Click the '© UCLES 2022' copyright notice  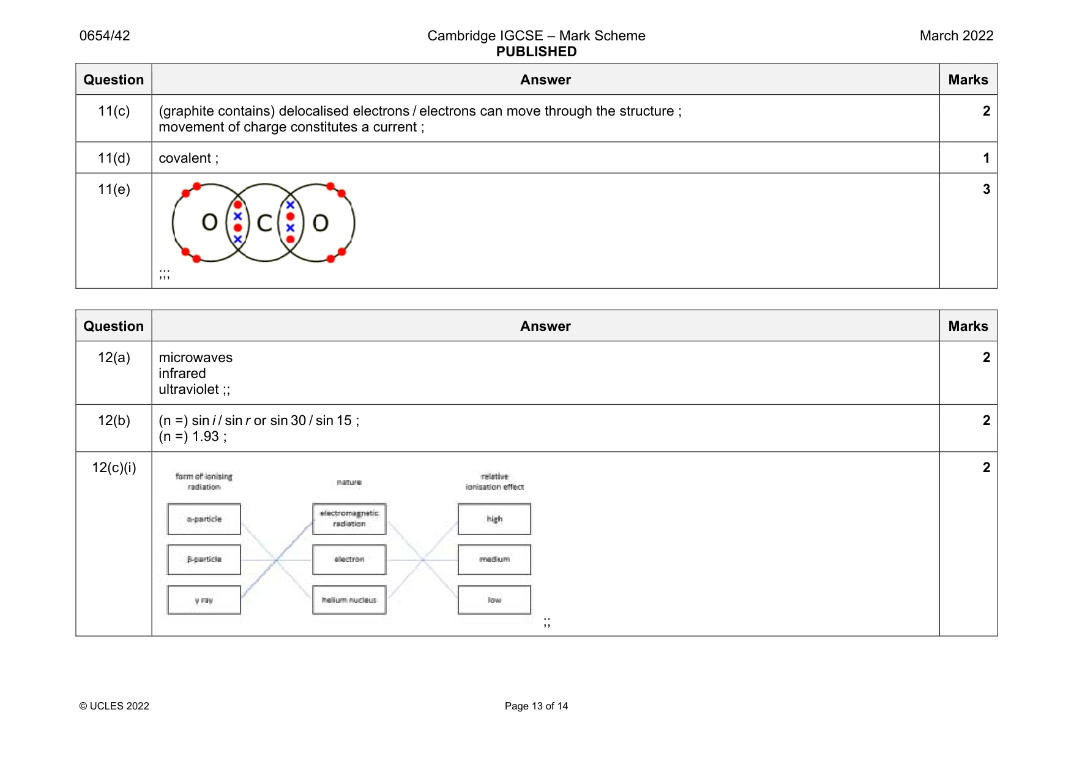(x=114, y=706)
